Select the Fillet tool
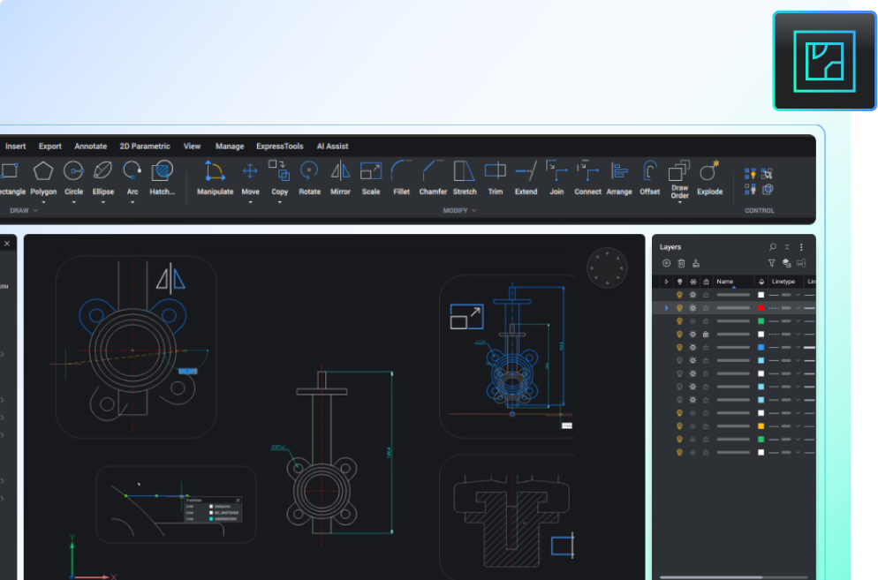 tap(402, 178)
